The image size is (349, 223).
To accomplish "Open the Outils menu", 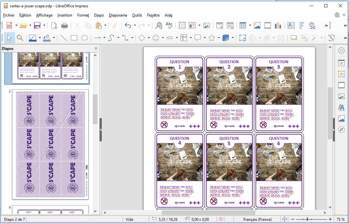I will [x=137, y=15].
